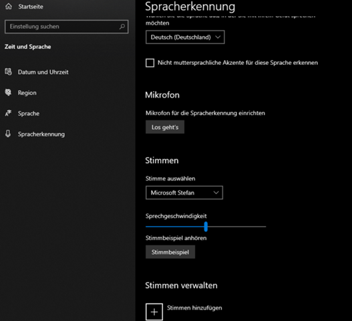Go to Startseite in the sidebar
This screenshot has width=352, height=321.
point(31,7)
